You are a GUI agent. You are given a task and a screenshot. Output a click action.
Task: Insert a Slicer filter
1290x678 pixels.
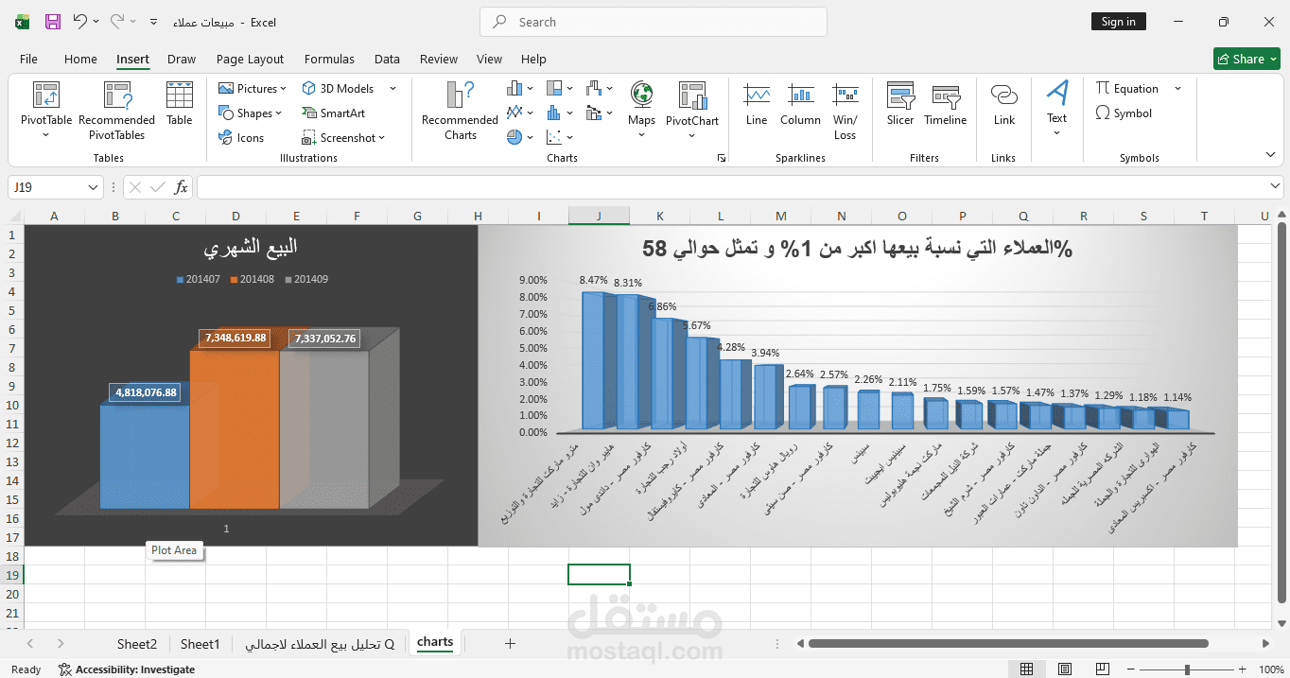pos(900,104)
